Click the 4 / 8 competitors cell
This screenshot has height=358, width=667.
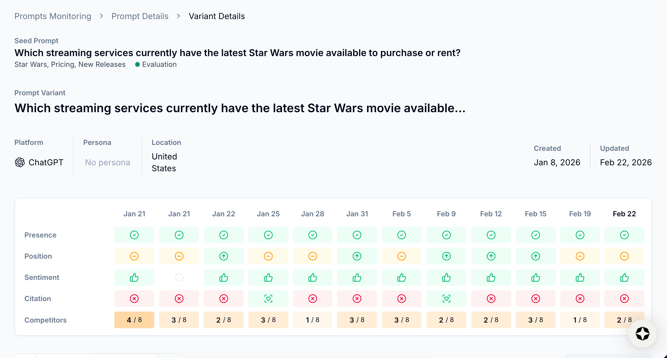[134, 320]
